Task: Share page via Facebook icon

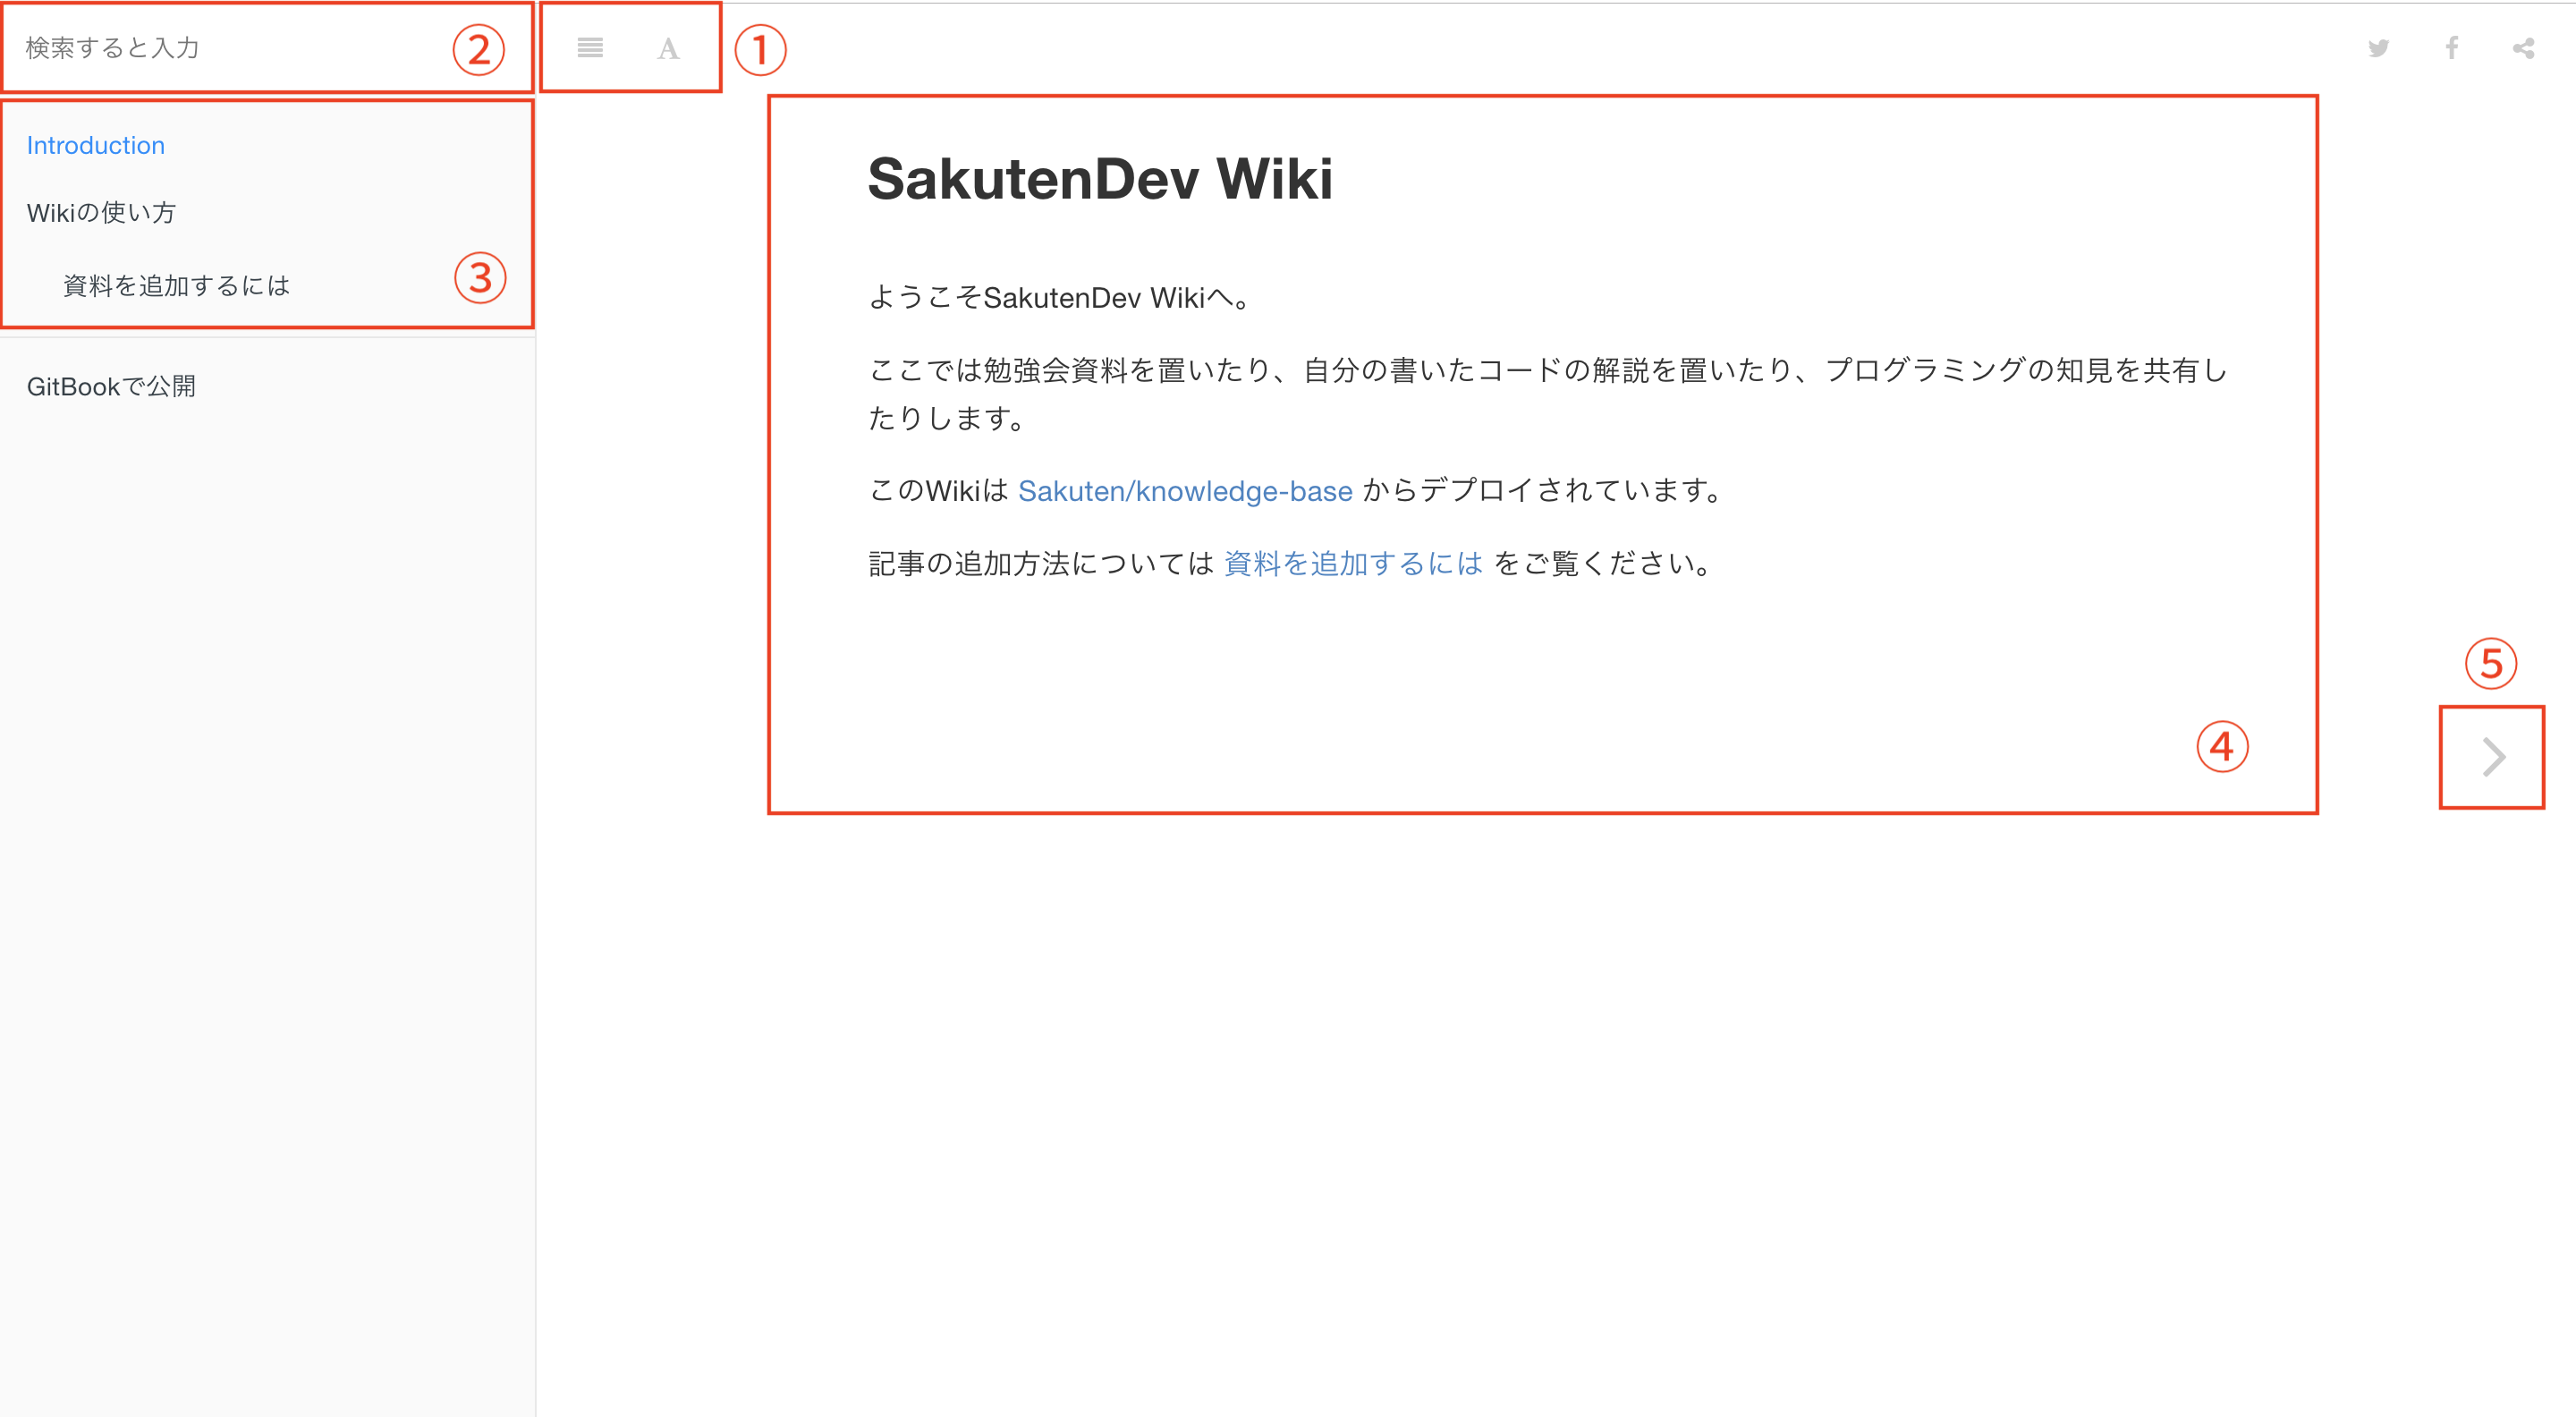Action: tap(2451, 48)
